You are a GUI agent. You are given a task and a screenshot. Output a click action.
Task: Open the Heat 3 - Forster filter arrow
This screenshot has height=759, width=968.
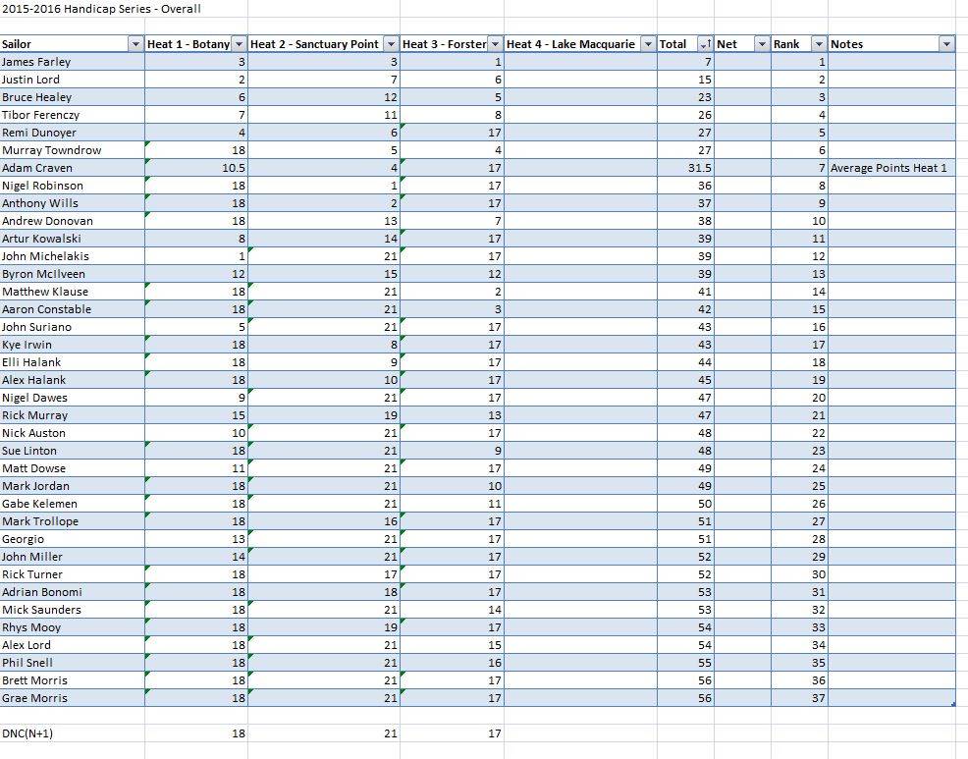click(497, 44)
